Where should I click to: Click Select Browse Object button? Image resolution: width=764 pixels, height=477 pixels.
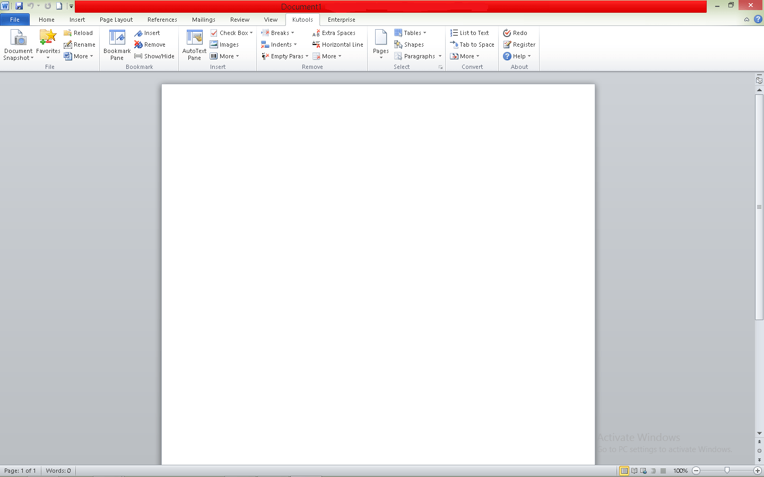(759, 451)
